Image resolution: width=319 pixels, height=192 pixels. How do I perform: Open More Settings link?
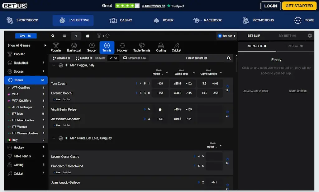pos(298,91)
